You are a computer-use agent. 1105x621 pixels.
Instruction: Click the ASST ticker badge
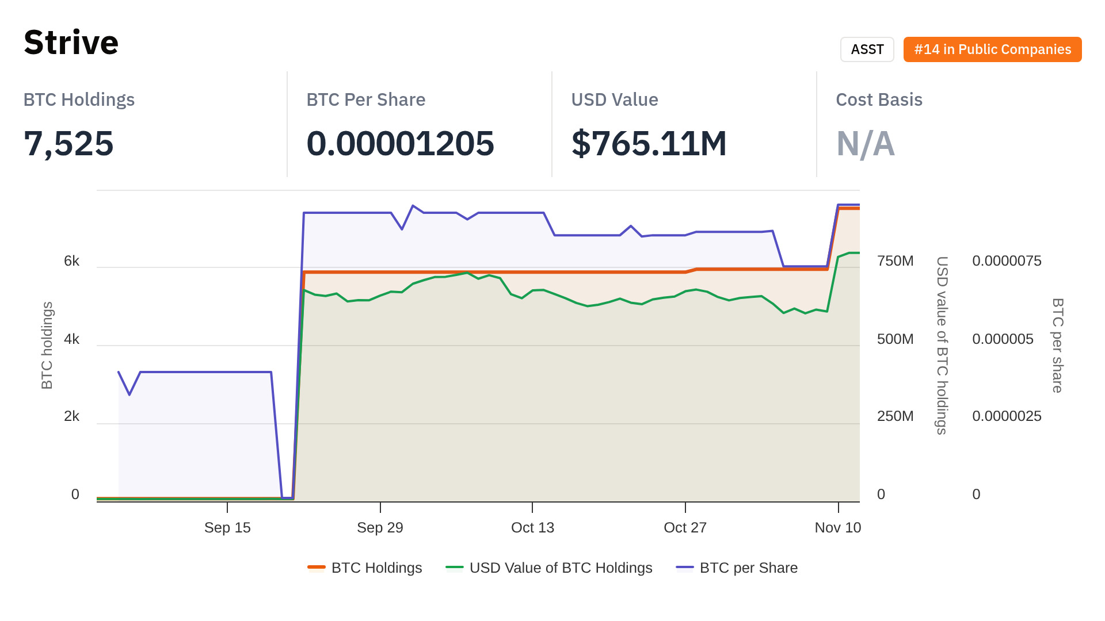click(867, 49)
